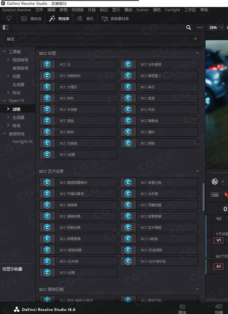Click the BCC+纹理 effect icon

[x=47, y=154]
